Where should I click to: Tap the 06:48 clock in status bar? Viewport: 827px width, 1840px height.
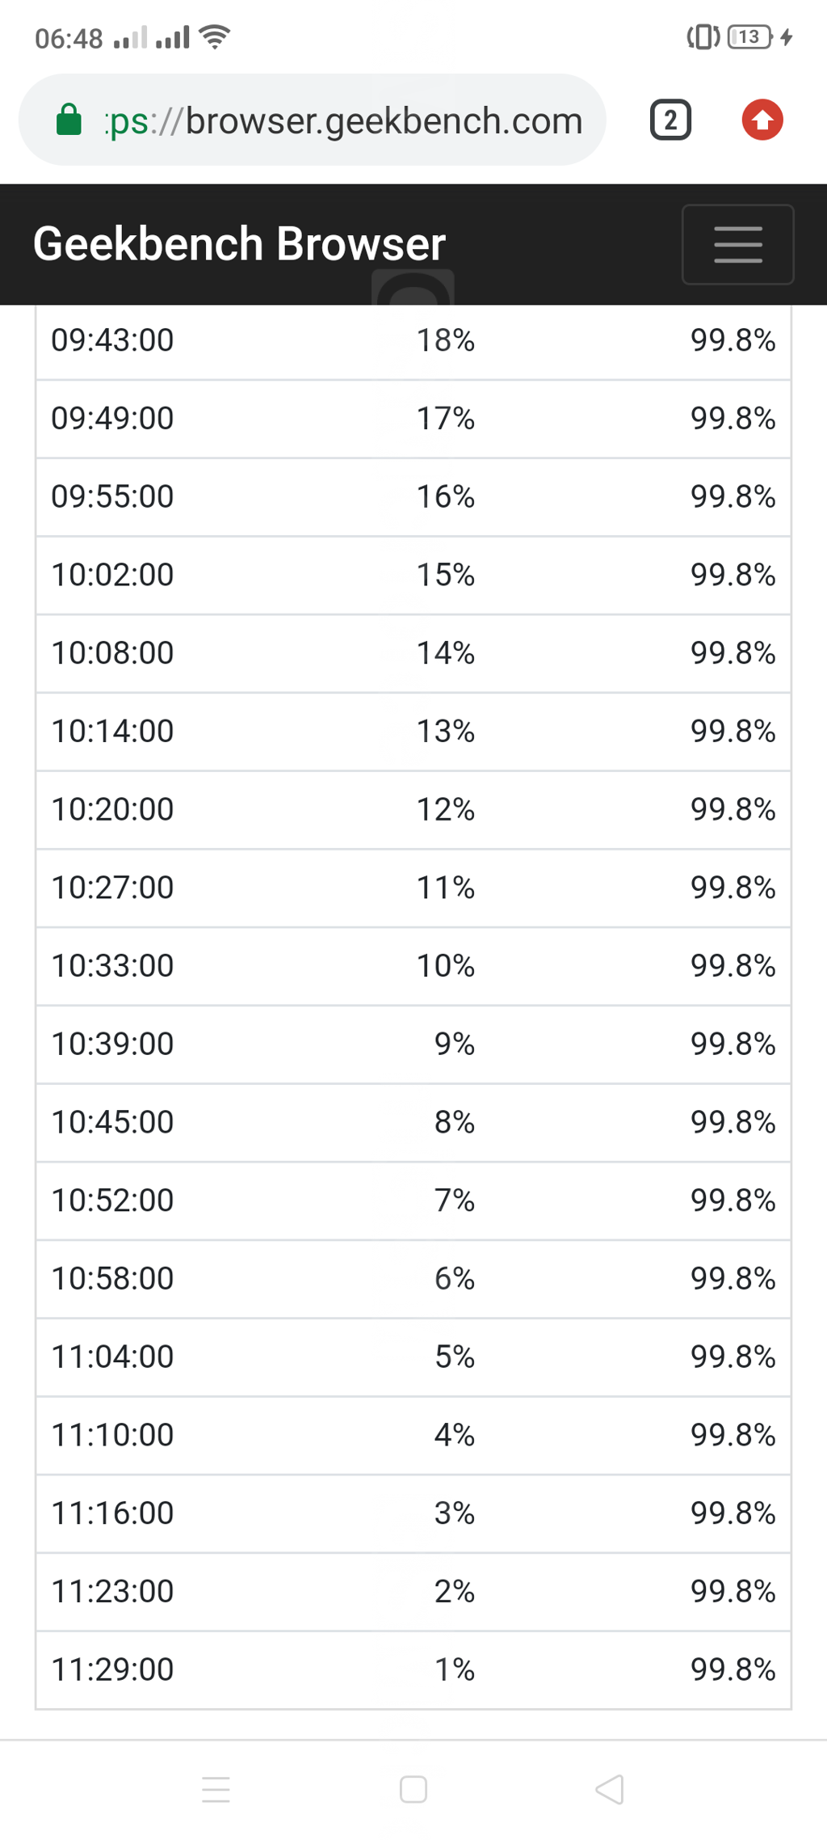click(69, 38)
